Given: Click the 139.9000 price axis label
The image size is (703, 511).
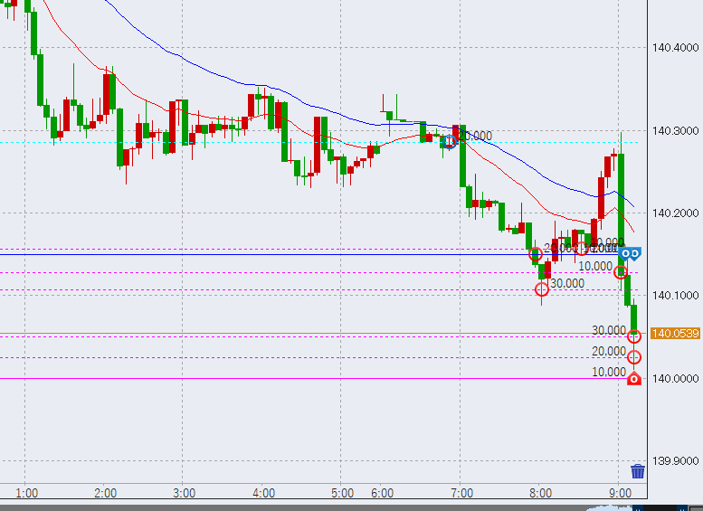Looking at the screenshot, I should coord(674,461).
